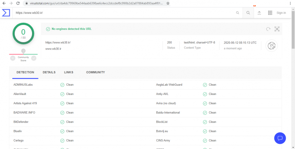The image size is (295, 149).
Task: Click 'Antiy-AVL' engine name
Action: click(x=162, y=94)
